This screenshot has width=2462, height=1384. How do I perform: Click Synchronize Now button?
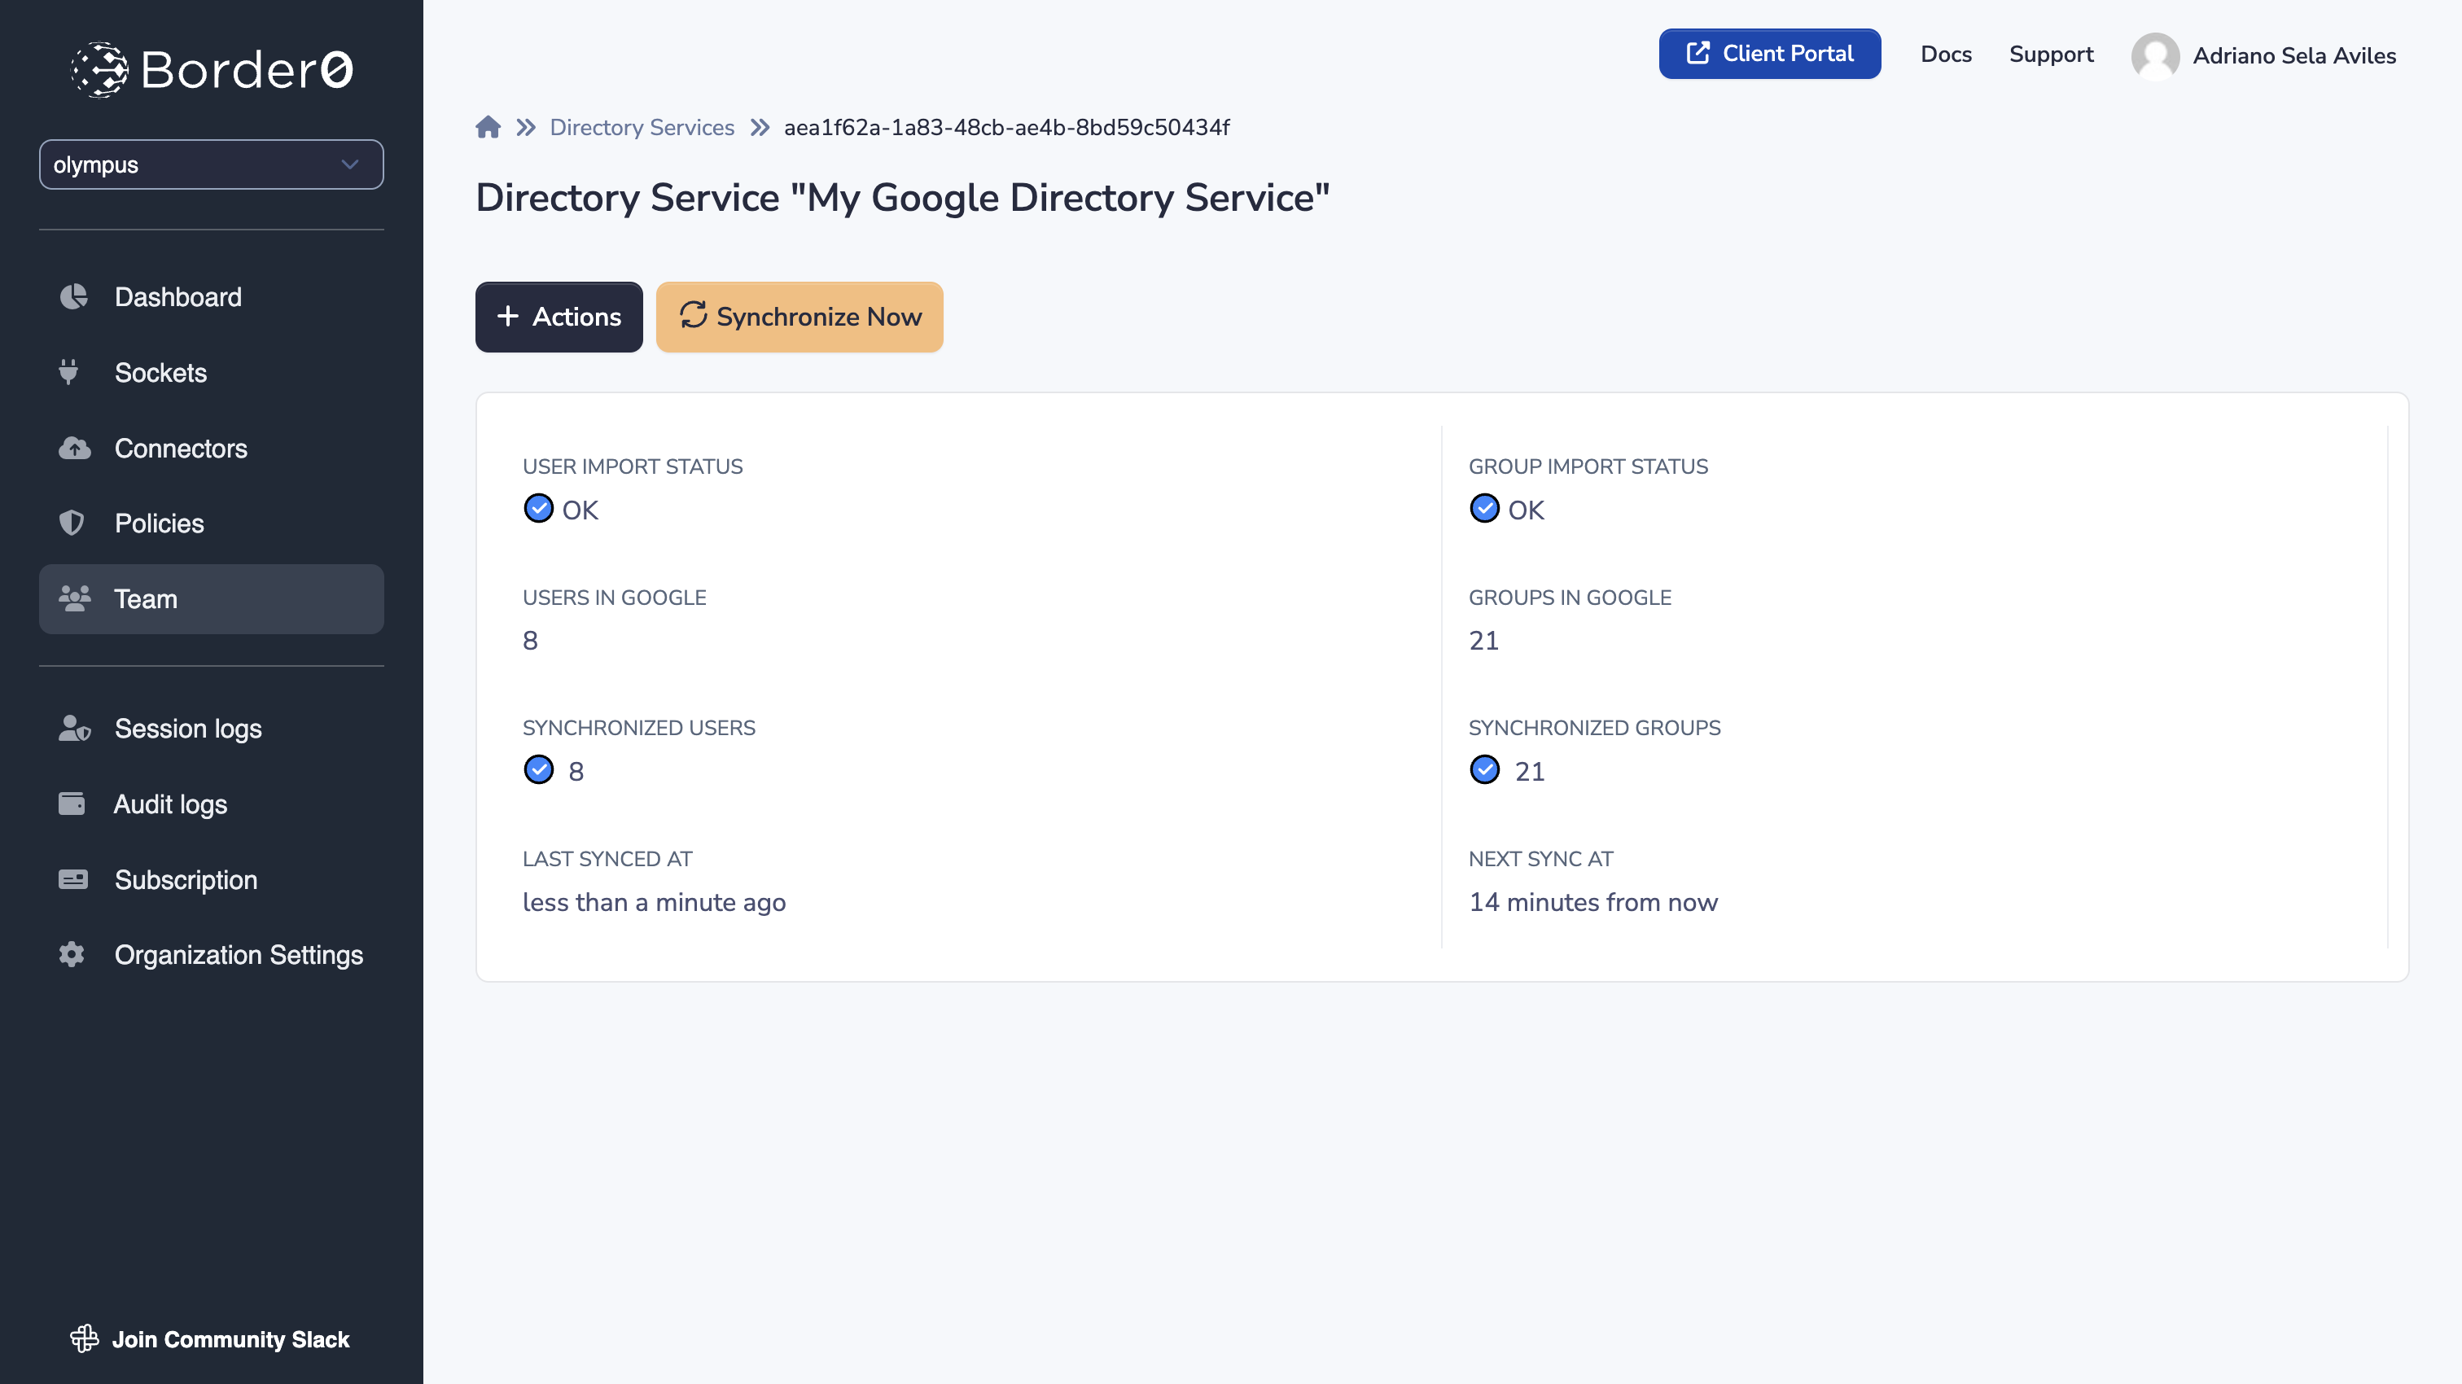click(799, 317)
